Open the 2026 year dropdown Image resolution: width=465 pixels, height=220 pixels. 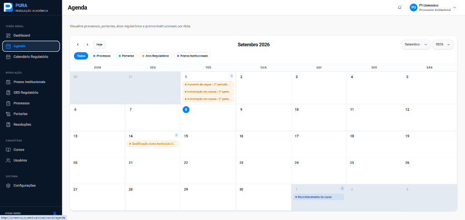[443, 44]
